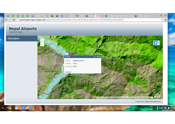Viewport: 175px width, 124px height.
Task: Open Gmail from the shelf
Action: point(17,108)
